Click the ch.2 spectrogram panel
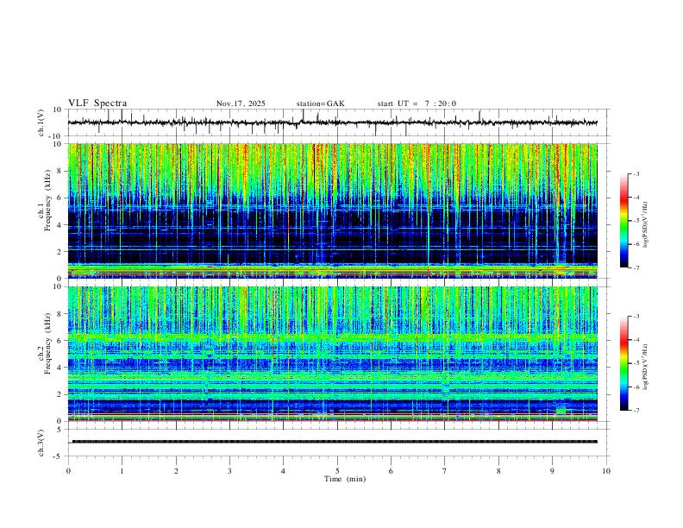 [333, 354]
